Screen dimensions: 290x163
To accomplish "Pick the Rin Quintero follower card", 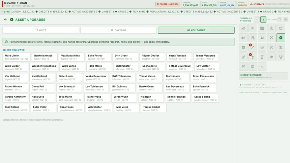I will click(123, 88).
